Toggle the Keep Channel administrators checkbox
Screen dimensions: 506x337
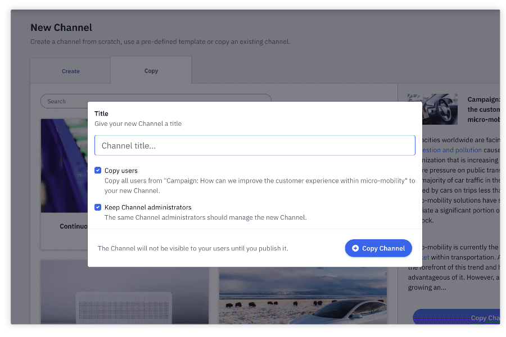click(x=98, y=207)
